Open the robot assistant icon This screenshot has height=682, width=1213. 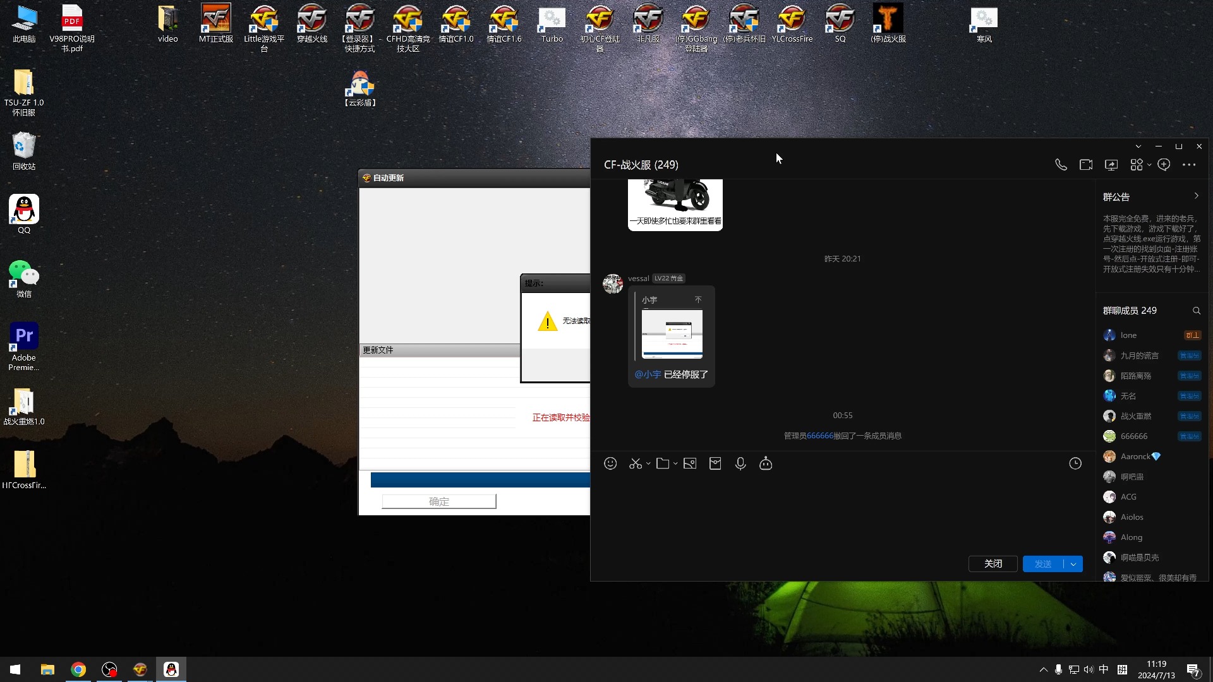(x=766, y=464)
